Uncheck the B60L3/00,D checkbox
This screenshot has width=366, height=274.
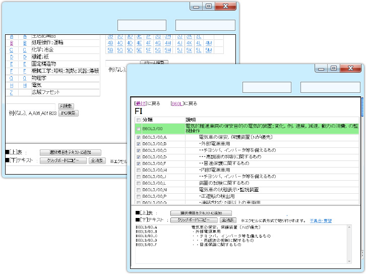pos(139,157)
